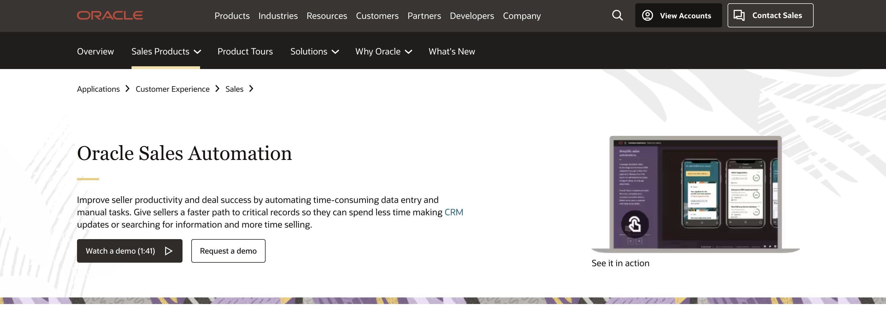Image resolution: width=886 pixels, height=321 pixels.
Task: Expand the Solutions dropdown menu
Action: point(314,51)
